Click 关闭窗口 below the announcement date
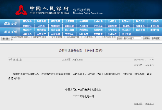Image resolution: width=162 pixels, height=110 pixels. coord(150,104)
